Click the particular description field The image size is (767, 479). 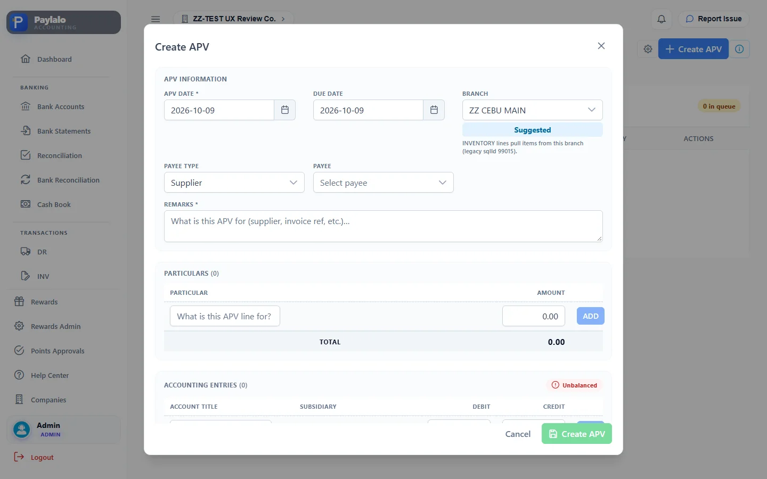click(225, 316)
